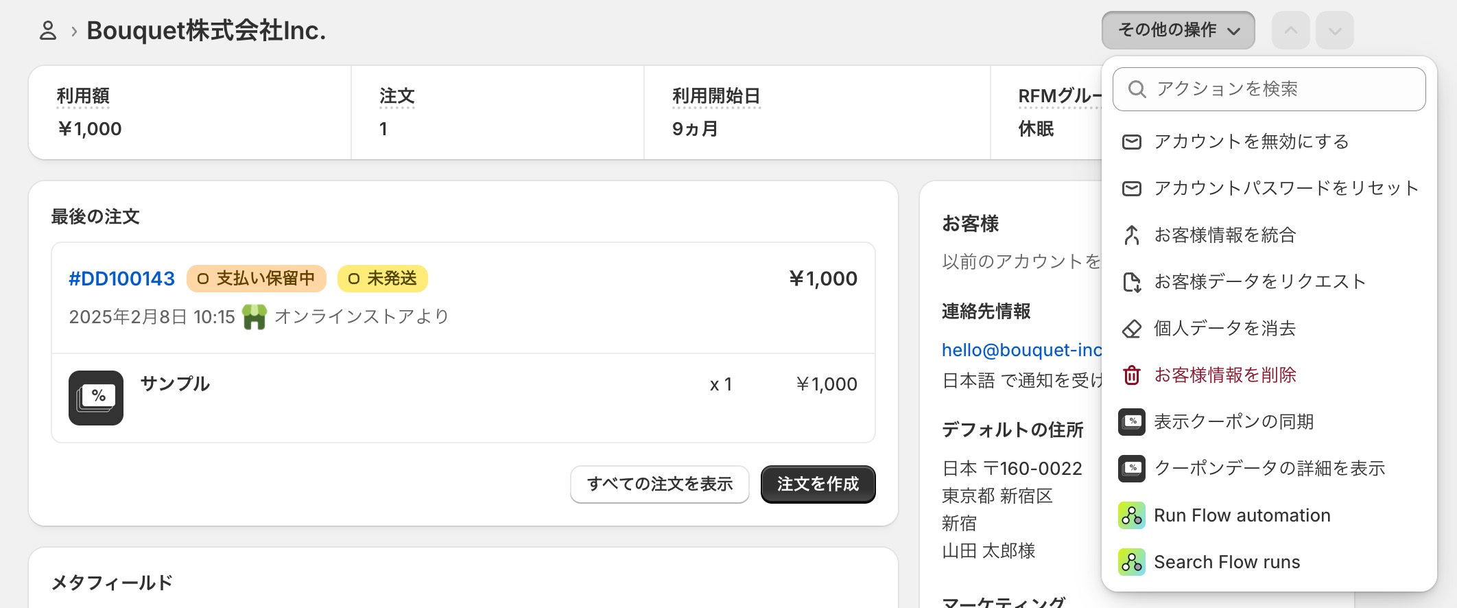Image resolution: width=1457 pixels, height=608 pixels.
Task: Select アカウントパスワードをリセット menu item
Action: pyautogui.click(x=1286, y=189)
